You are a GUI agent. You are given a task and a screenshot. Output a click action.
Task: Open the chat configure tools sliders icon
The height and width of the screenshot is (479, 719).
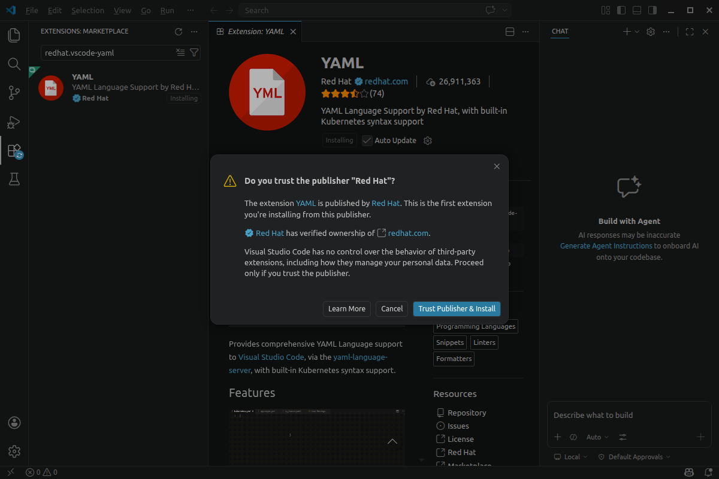(623, 437)
